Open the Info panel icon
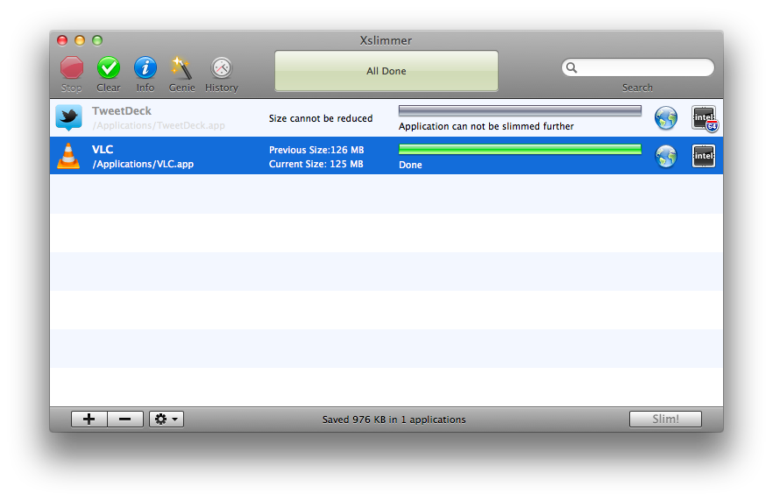773x501 pixels. (145, 67)
